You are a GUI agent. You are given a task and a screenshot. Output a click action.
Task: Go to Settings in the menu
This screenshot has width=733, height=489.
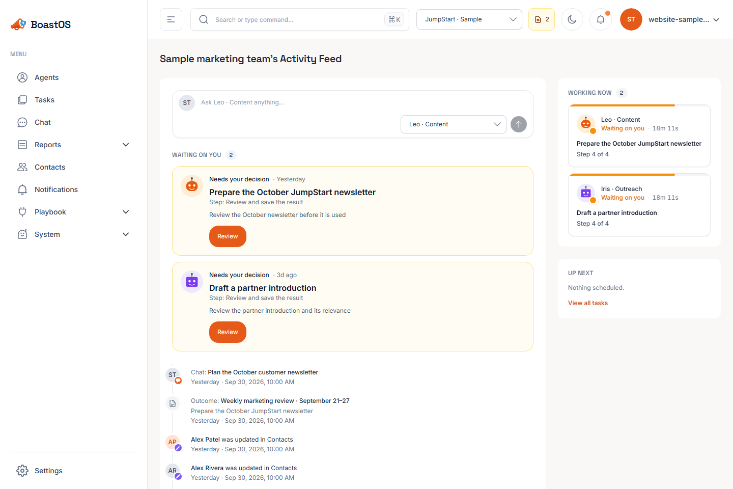coord(73,471)
